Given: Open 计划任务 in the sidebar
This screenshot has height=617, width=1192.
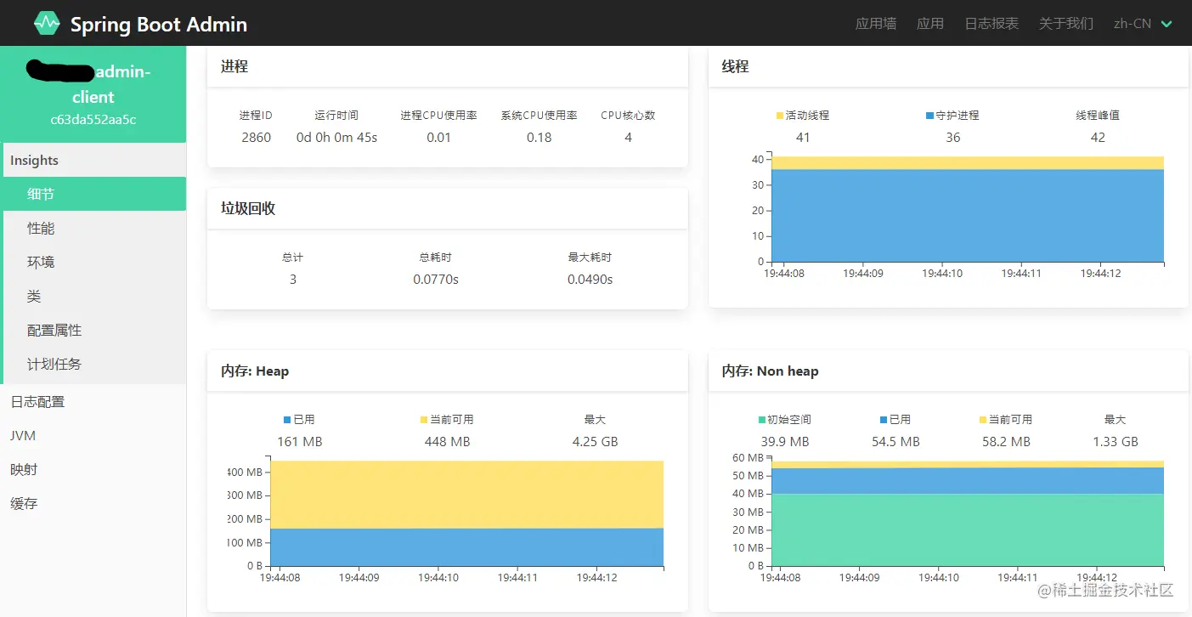Looking at the screenshot, I should (x=94, y=364).
